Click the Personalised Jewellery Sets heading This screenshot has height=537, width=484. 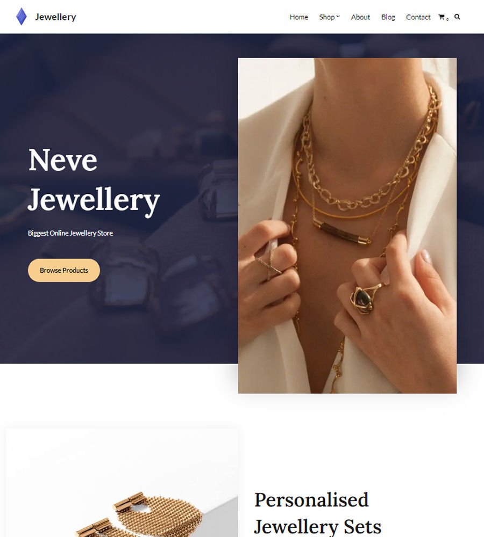(318, 513)
